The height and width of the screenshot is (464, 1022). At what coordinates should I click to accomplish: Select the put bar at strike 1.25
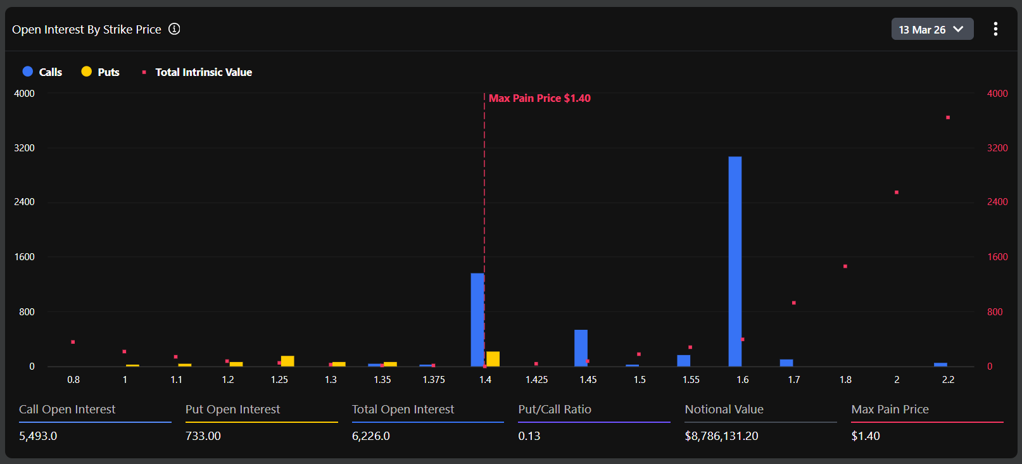click(x=287, y=361)
